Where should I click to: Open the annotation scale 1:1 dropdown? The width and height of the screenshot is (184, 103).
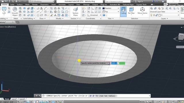pyautogui.click(x=157, y=102)
